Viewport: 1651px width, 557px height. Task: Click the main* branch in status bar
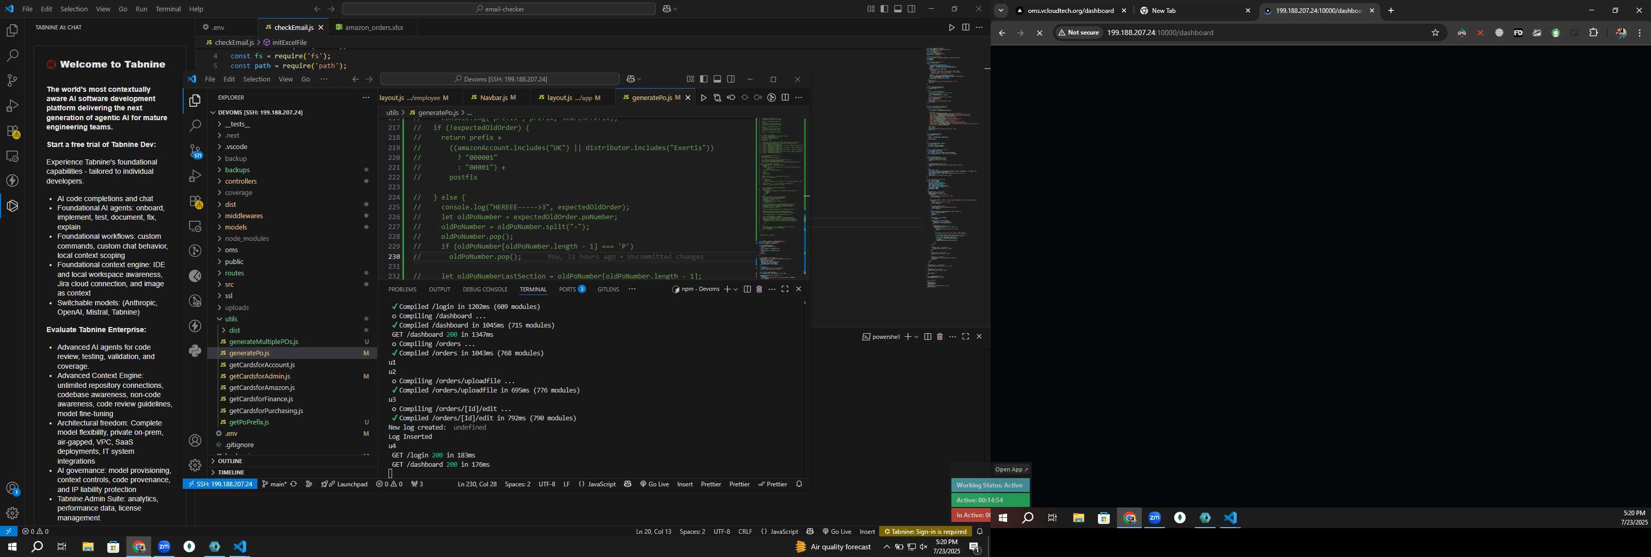pyautogui.click(x=274, y=484)
